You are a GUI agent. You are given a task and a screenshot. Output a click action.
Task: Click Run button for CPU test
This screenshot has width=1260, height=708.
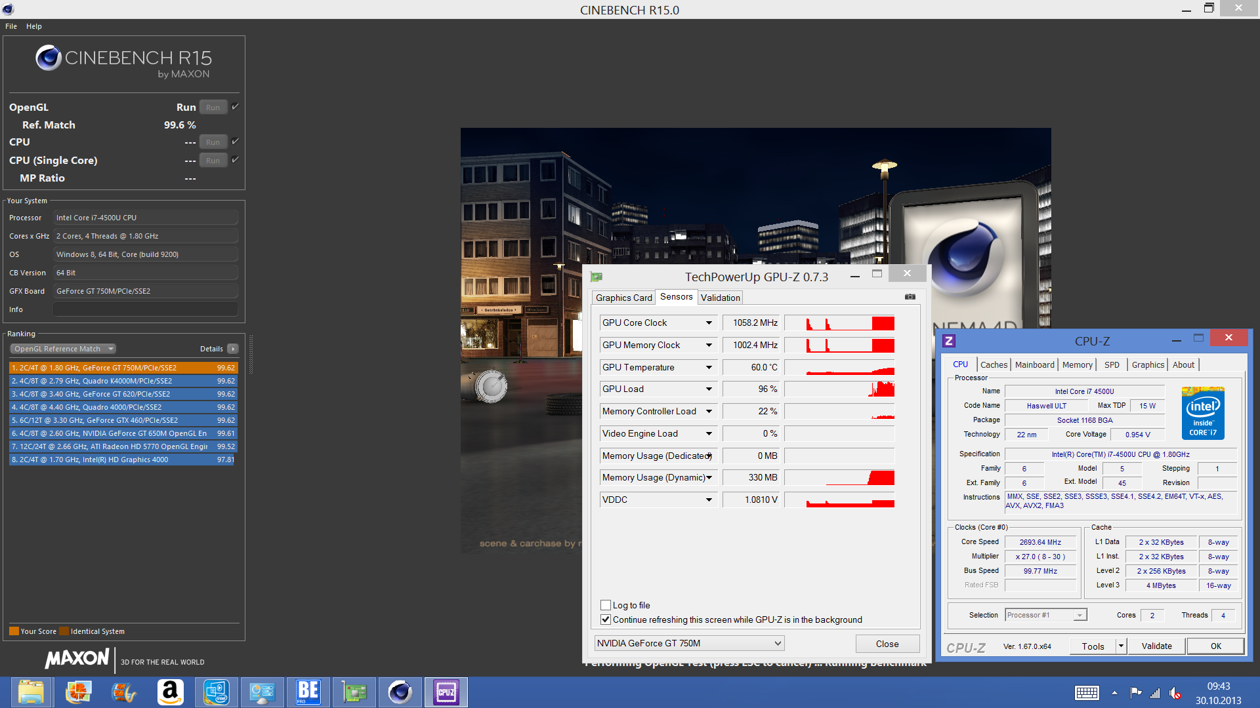(x=213, y=142)
